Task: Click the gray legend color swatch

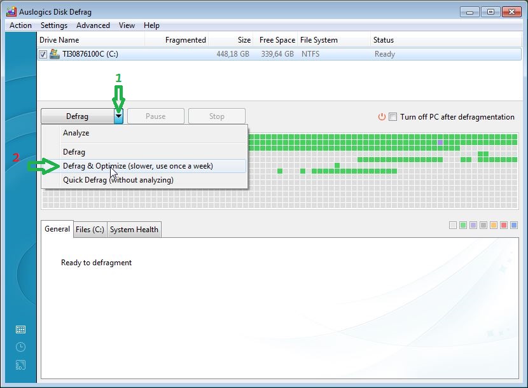Action: click(483, 225)
